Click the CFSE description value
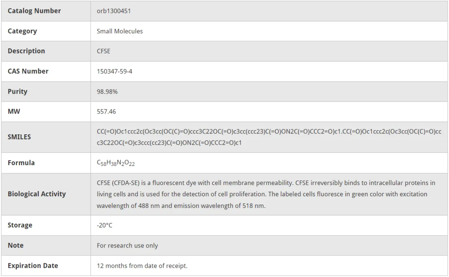The height and width of the screenshot is (277, 449). pos(104,51)
